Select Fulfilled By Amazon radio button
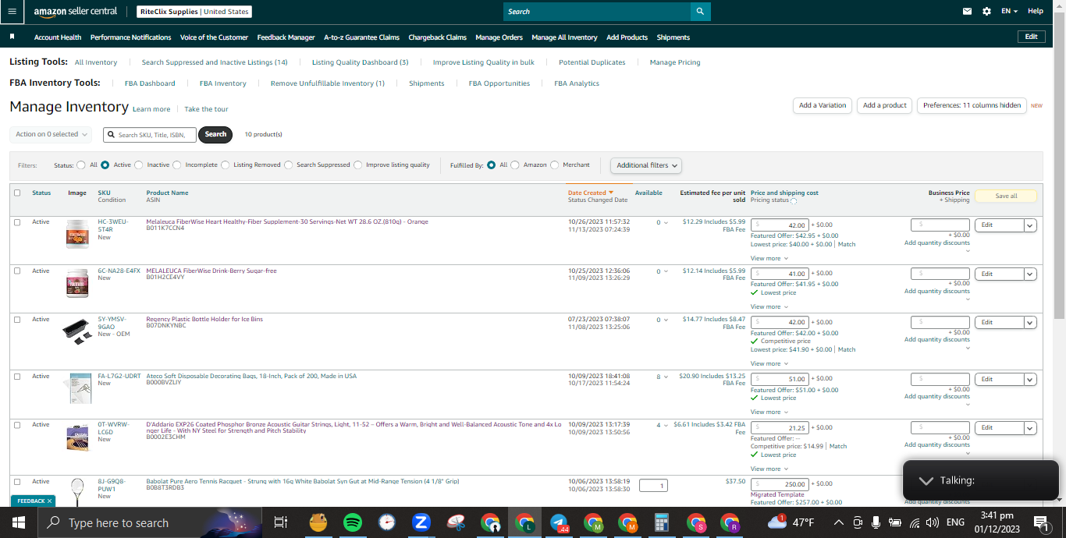 click(514, 165)
